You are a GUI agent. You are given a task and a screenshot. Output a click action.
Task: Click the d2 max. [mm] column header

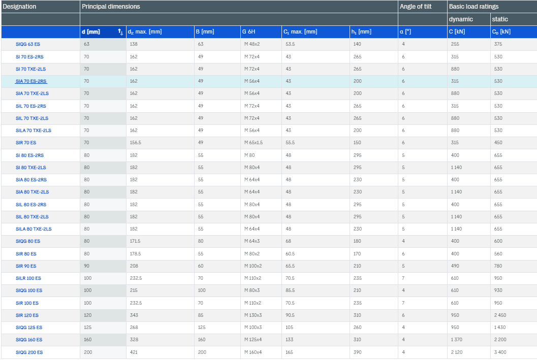145,32
